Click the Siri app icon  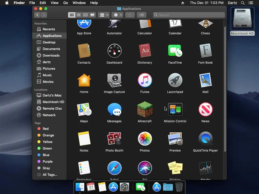(x=145, y=168)
